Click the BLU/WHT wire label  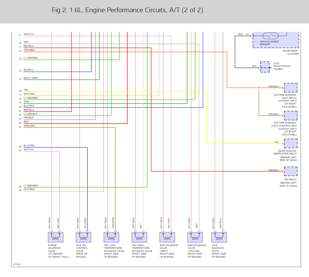coord(29,106)
